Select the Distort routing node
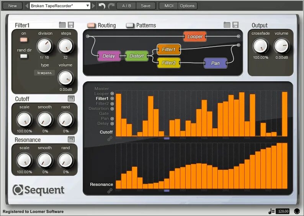This screenshot has width=304, height=216. pyautogui.click(x=137, y=56)
